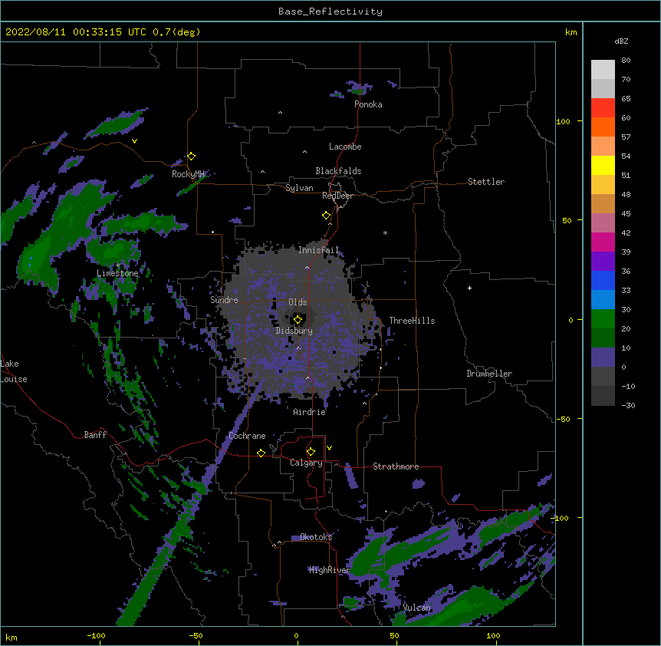Click the -50 tick on the vertical axis

pyautogui.click(x=564, y=419)
